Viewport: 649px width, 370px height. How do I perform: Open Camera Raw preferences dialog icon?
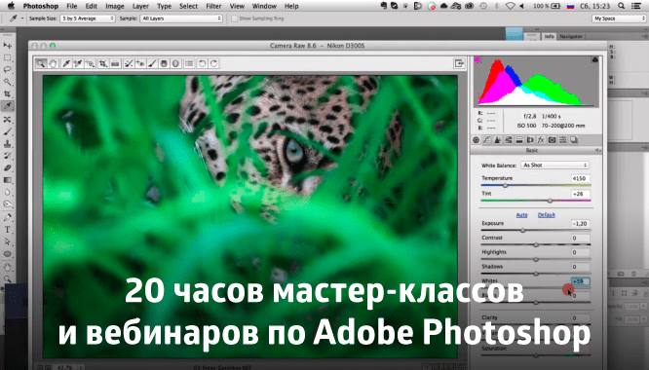189,63
